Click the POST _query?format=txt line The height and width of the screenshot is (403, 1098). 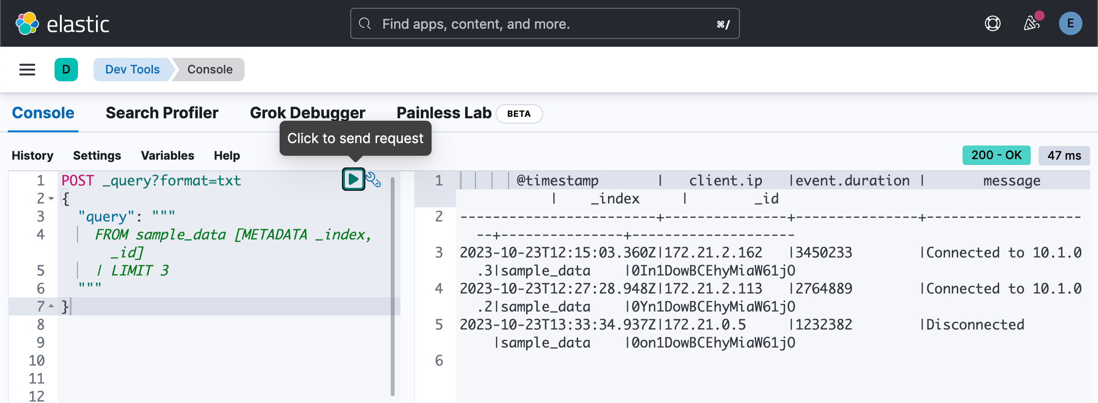[x=151, y=181]
